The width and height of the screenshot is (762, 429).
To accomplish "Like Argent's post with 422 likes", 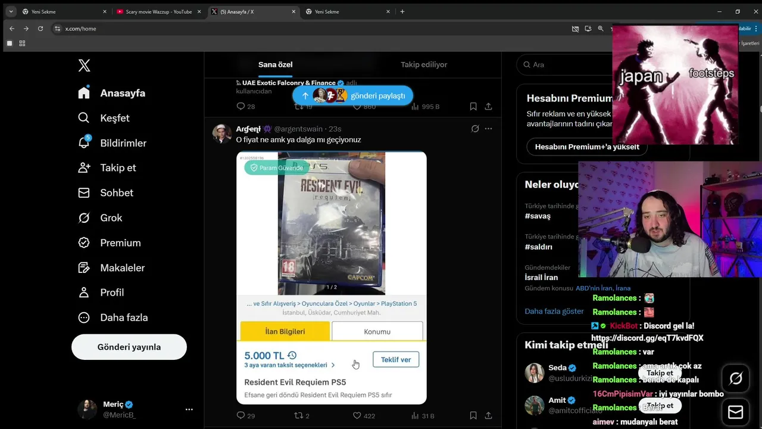I will point(364,415).
